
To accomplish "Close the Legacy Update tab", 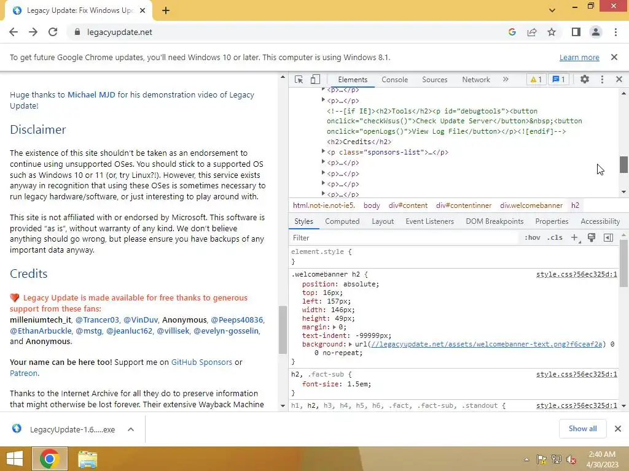I will pyautogui.click(x=143, y=10).
